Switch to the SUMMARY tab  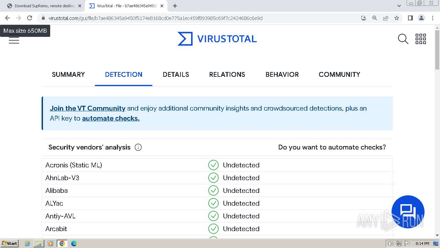click(68, 74)
